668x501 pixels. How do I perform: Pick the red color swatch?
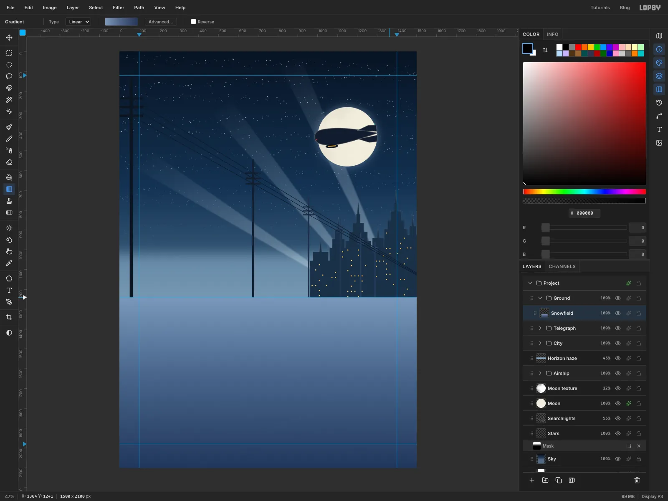[x=578, y=47]
